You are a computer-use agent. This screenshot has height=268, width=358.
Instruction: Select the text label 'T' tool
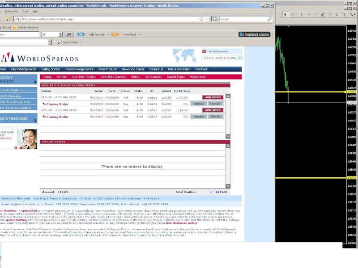click(x=344, y=15)
